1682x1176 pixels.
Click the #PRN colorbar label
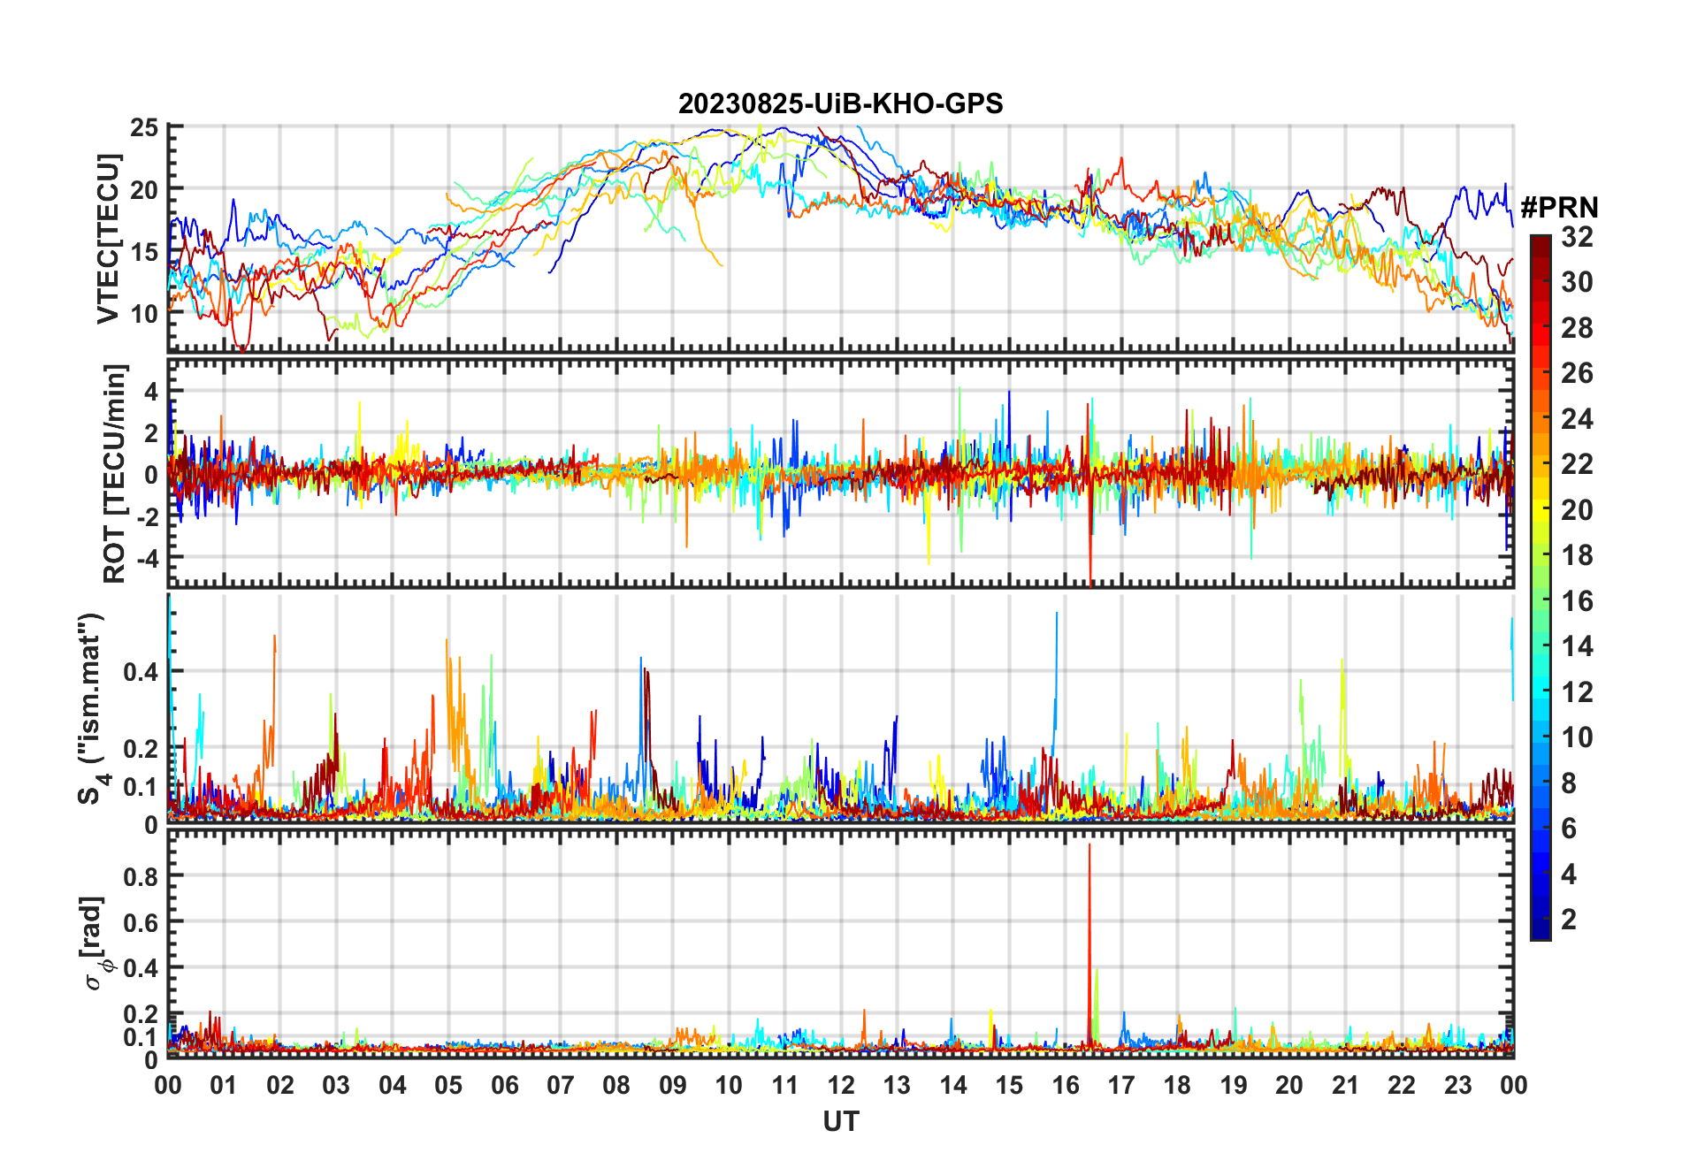point(1559,207)
